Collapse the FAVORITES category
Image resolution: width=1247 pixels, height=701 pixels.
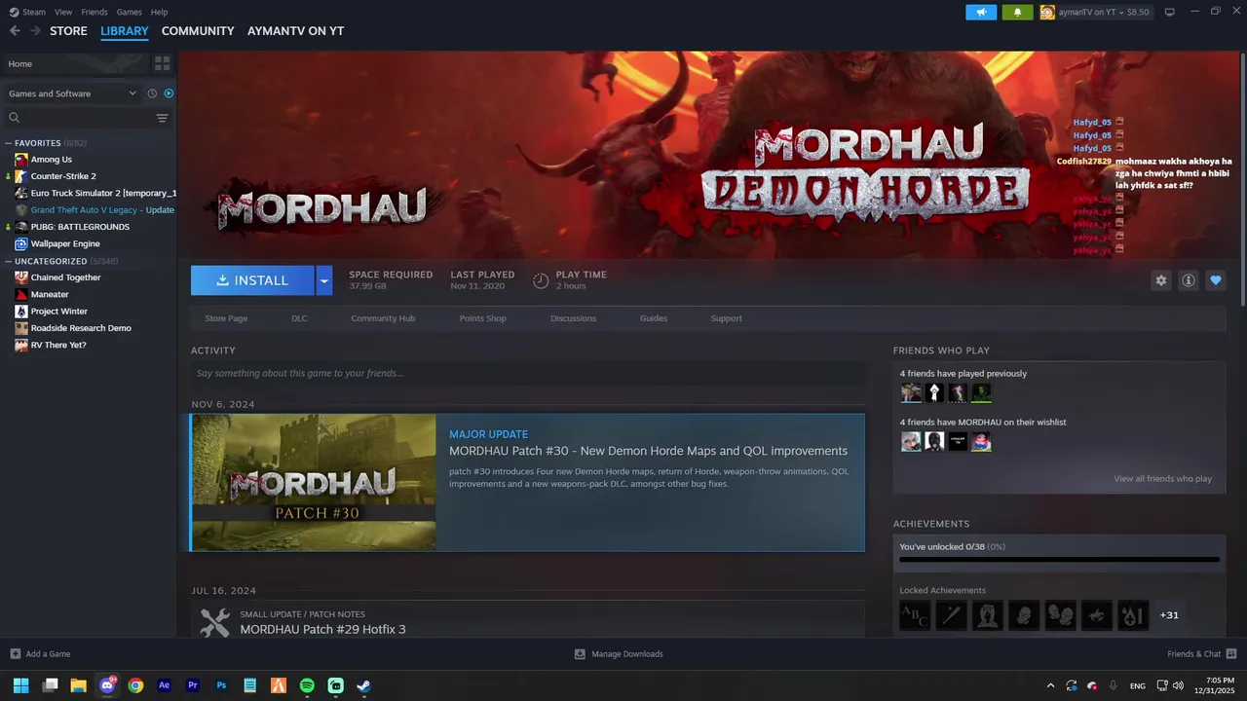pyautogui.click(x=9, y=143)
